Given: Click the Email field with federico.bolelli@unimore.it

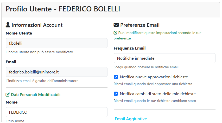Looking at the screenshot, I should pos(56,72).
